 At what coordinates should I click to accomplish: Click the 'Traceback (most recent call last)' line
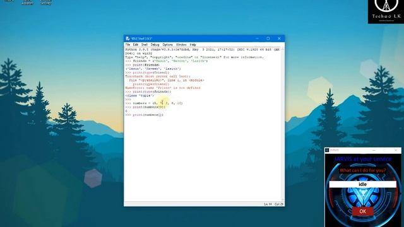tap(158, 76)
